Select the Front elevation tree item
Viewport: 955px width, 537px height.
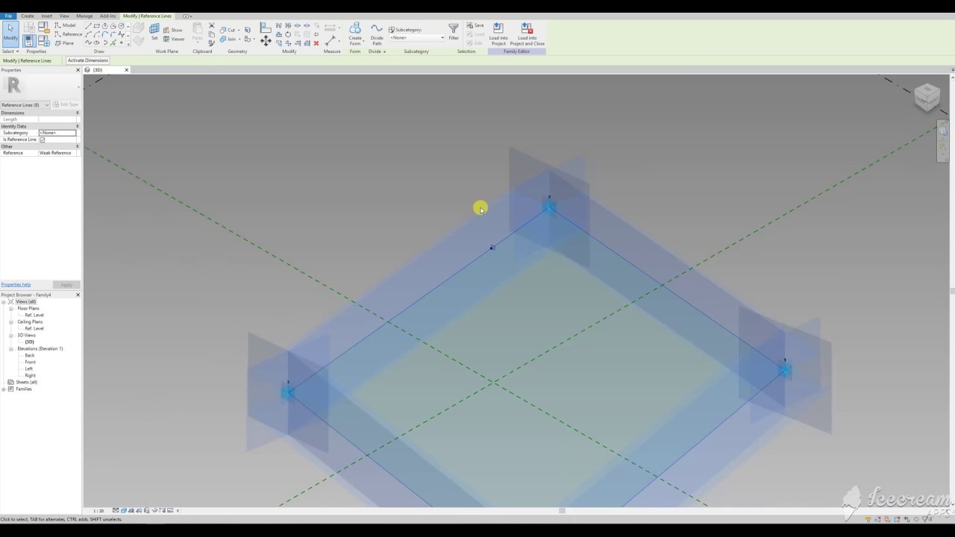[x=30, y=362]
